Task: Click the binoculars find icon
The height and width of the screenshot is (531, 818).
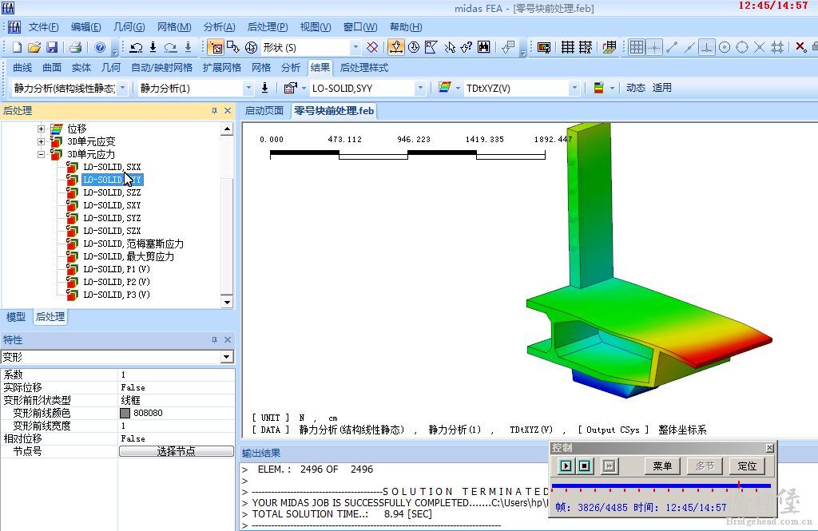Action: pyautogui.click(x=484, y=47)
